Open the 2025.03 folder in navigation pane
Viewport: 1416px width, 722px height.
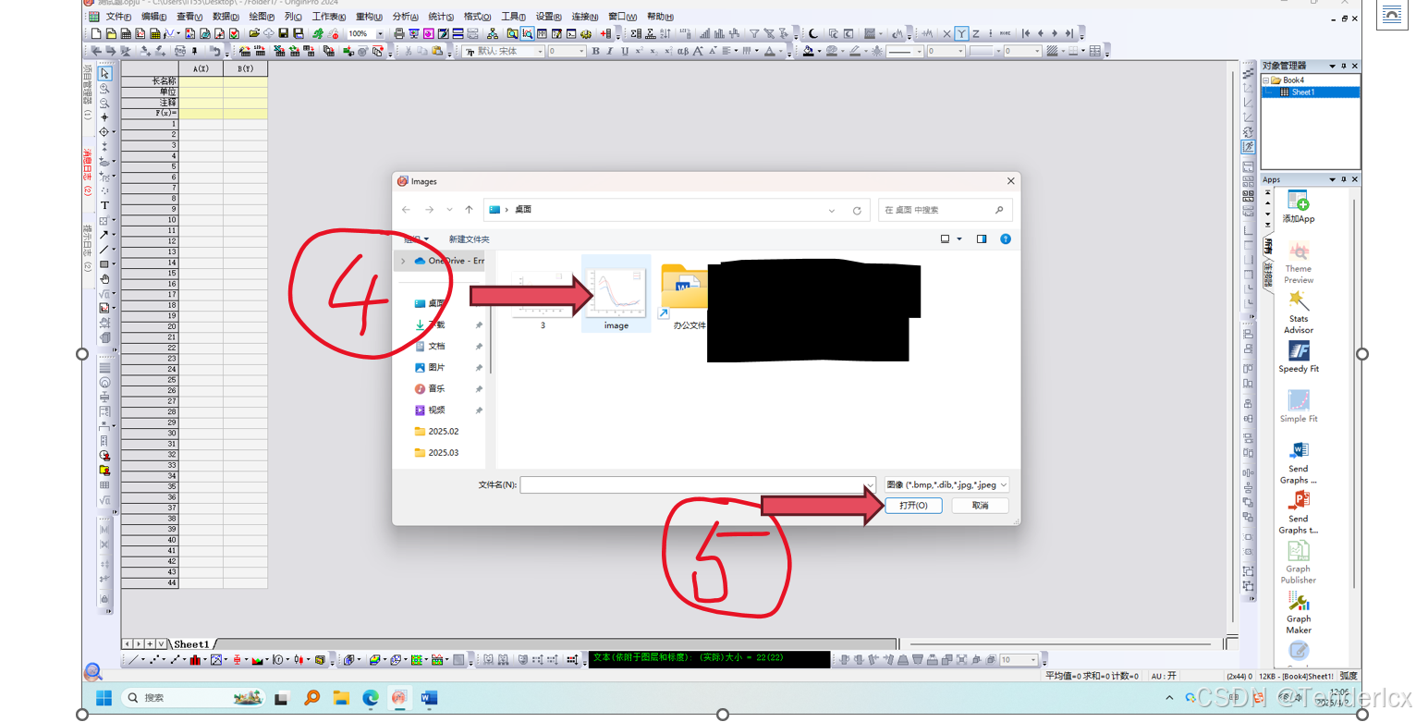pyautogui.click(x=443, y=452)
